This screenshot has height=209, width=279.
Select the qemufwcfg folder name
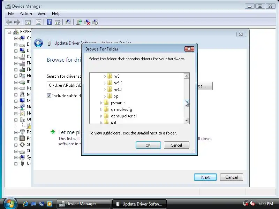[x=121, y=109]
